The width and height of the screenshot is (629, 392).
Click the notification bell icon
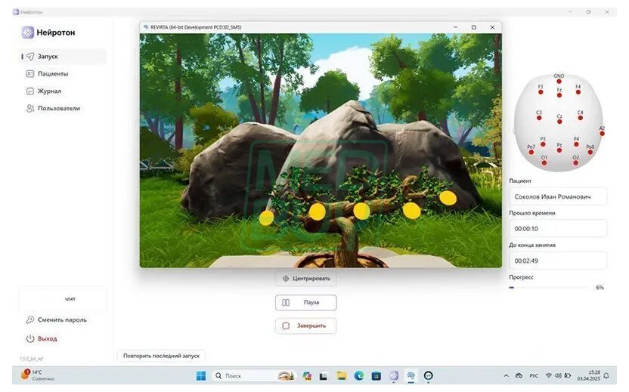[606, 376]
